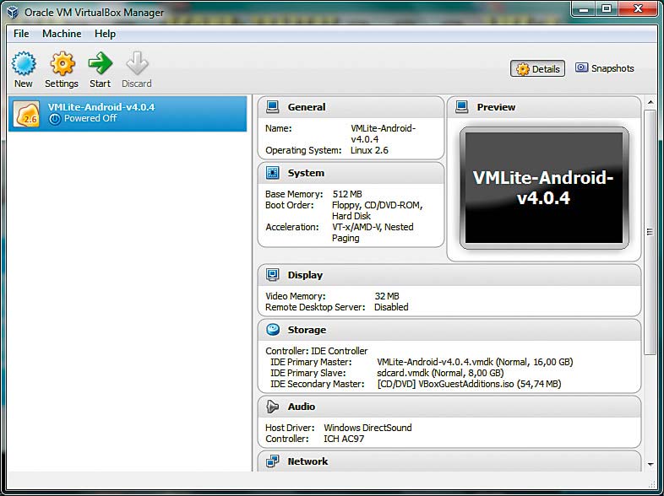The width and height of the screenshot is (664, 496).
Task: Click the details pane scroll up arrow
Action: pos(650,102)
